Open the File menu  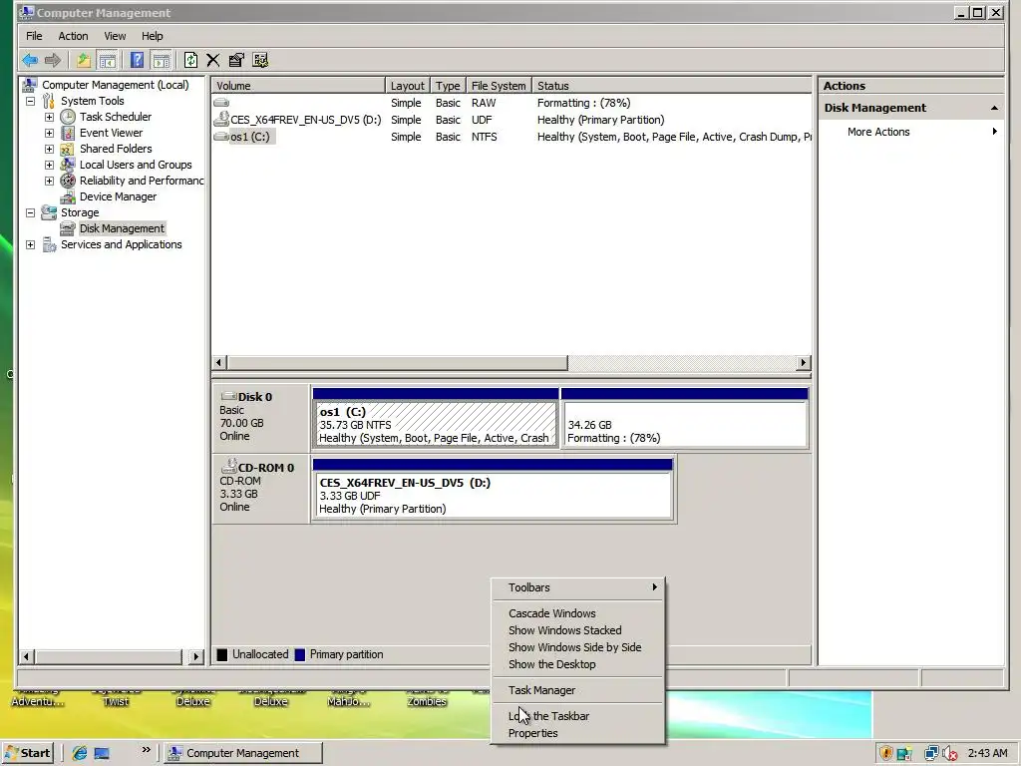pyautogui.click(x=34, y=36)
